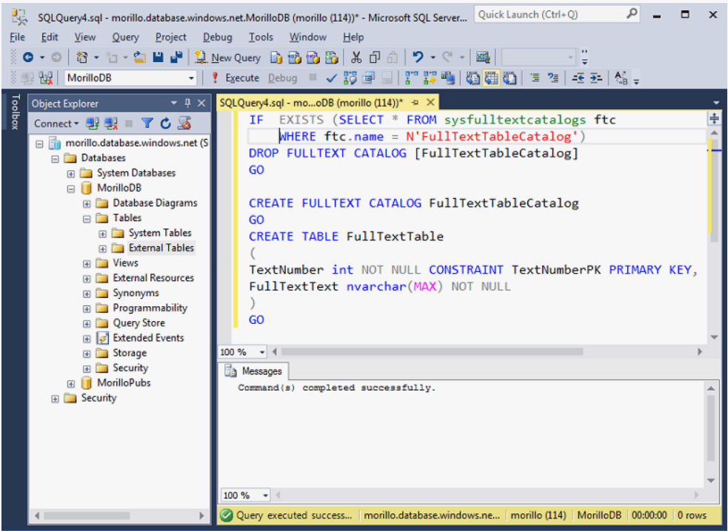Expand the External Tables folder

(x=103, y=249)
